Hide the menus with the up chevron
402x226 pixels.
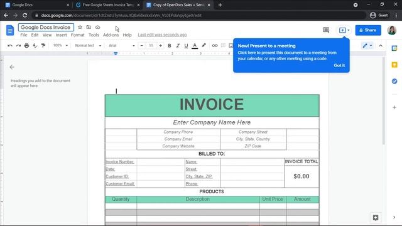[x=381, y=46]
